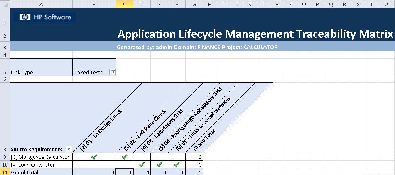Select Loan Calculator checkmark in column D
Viewport: 395px width, 175px height.
point(142,165)
